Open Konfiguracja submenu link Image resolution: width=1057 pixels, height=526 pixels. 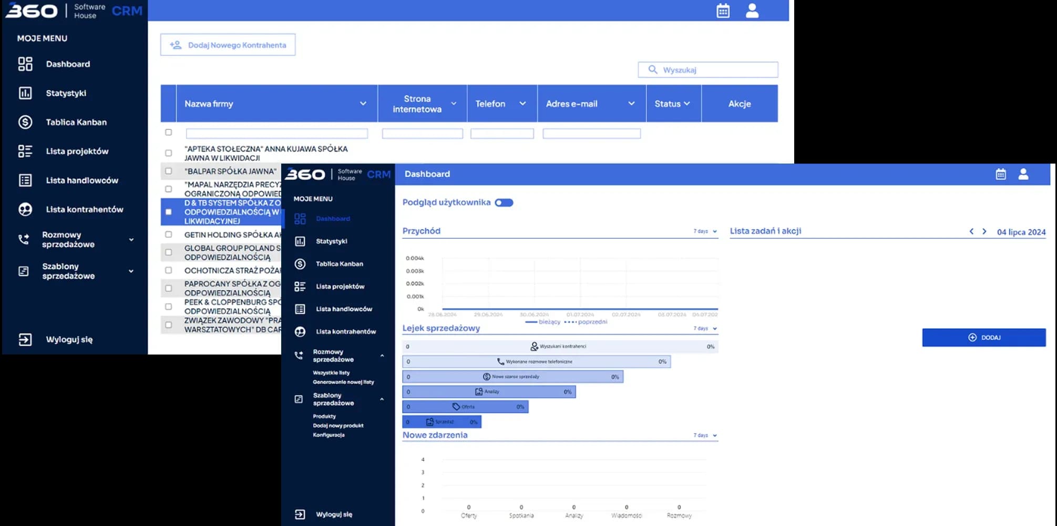click(x=329, y=435)
